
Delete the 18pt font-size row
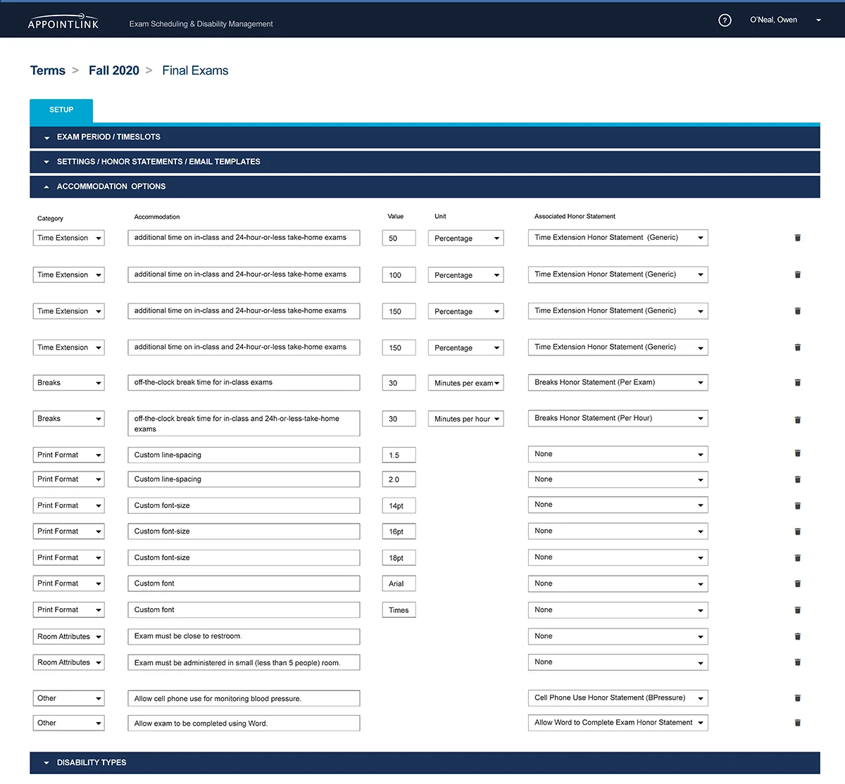(798, 558)
